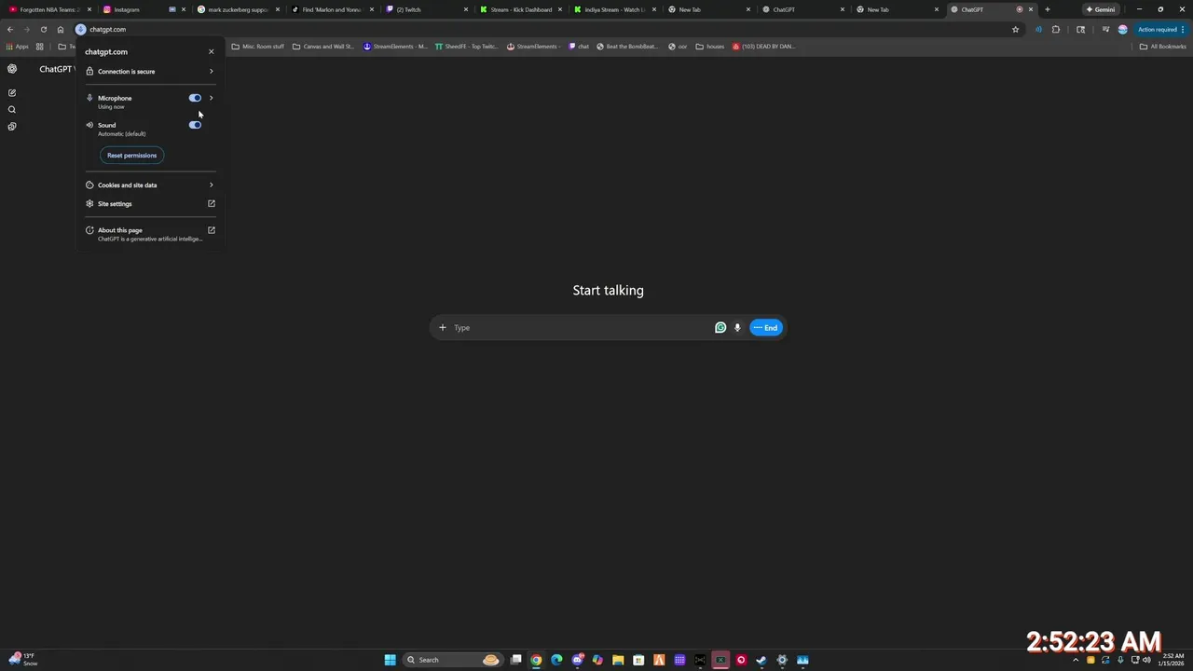Open About this page

click(x=149, y=234)
